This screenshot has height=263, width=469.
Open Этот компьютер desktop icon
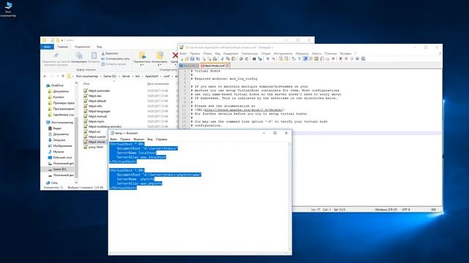[8, 9]
